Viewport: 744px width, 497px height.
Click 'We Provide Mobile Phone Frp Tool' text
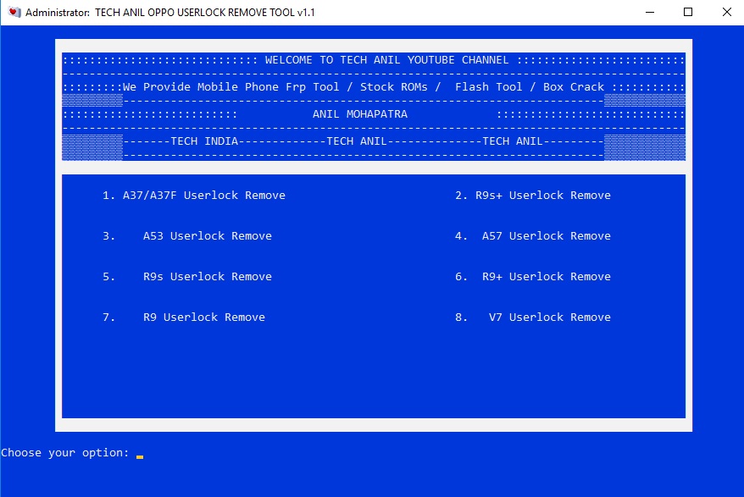click(x=231, y=87)
